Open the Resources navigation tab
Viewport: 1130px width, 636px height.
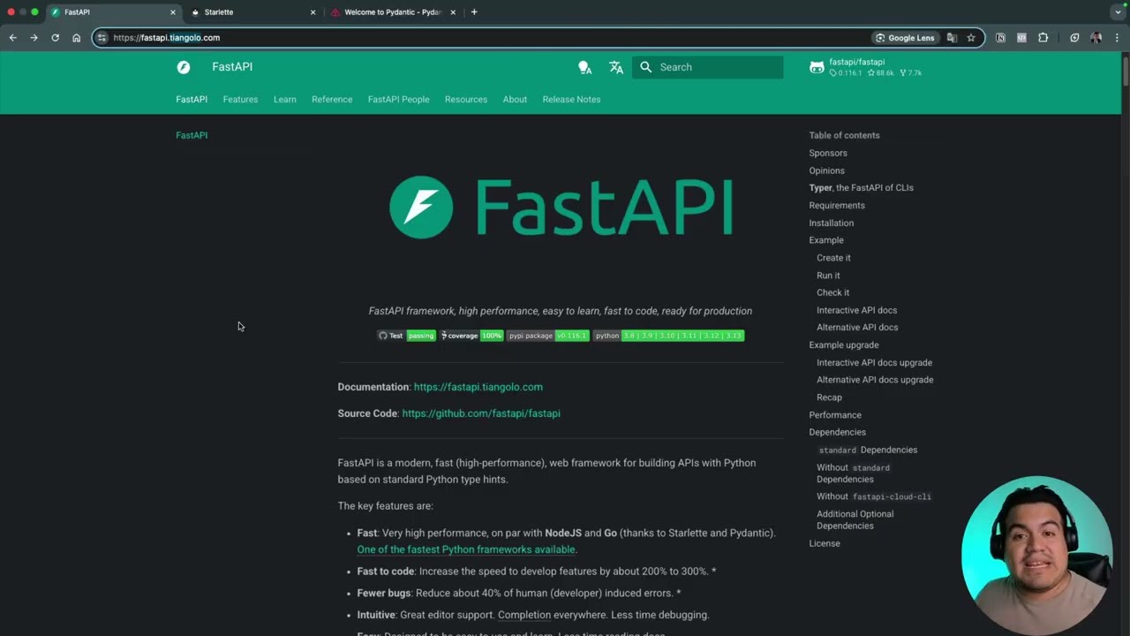[x=466, y=99]
